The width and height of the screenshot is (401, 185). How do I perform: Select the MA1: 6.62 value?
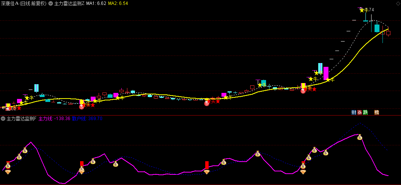[96, 3]
